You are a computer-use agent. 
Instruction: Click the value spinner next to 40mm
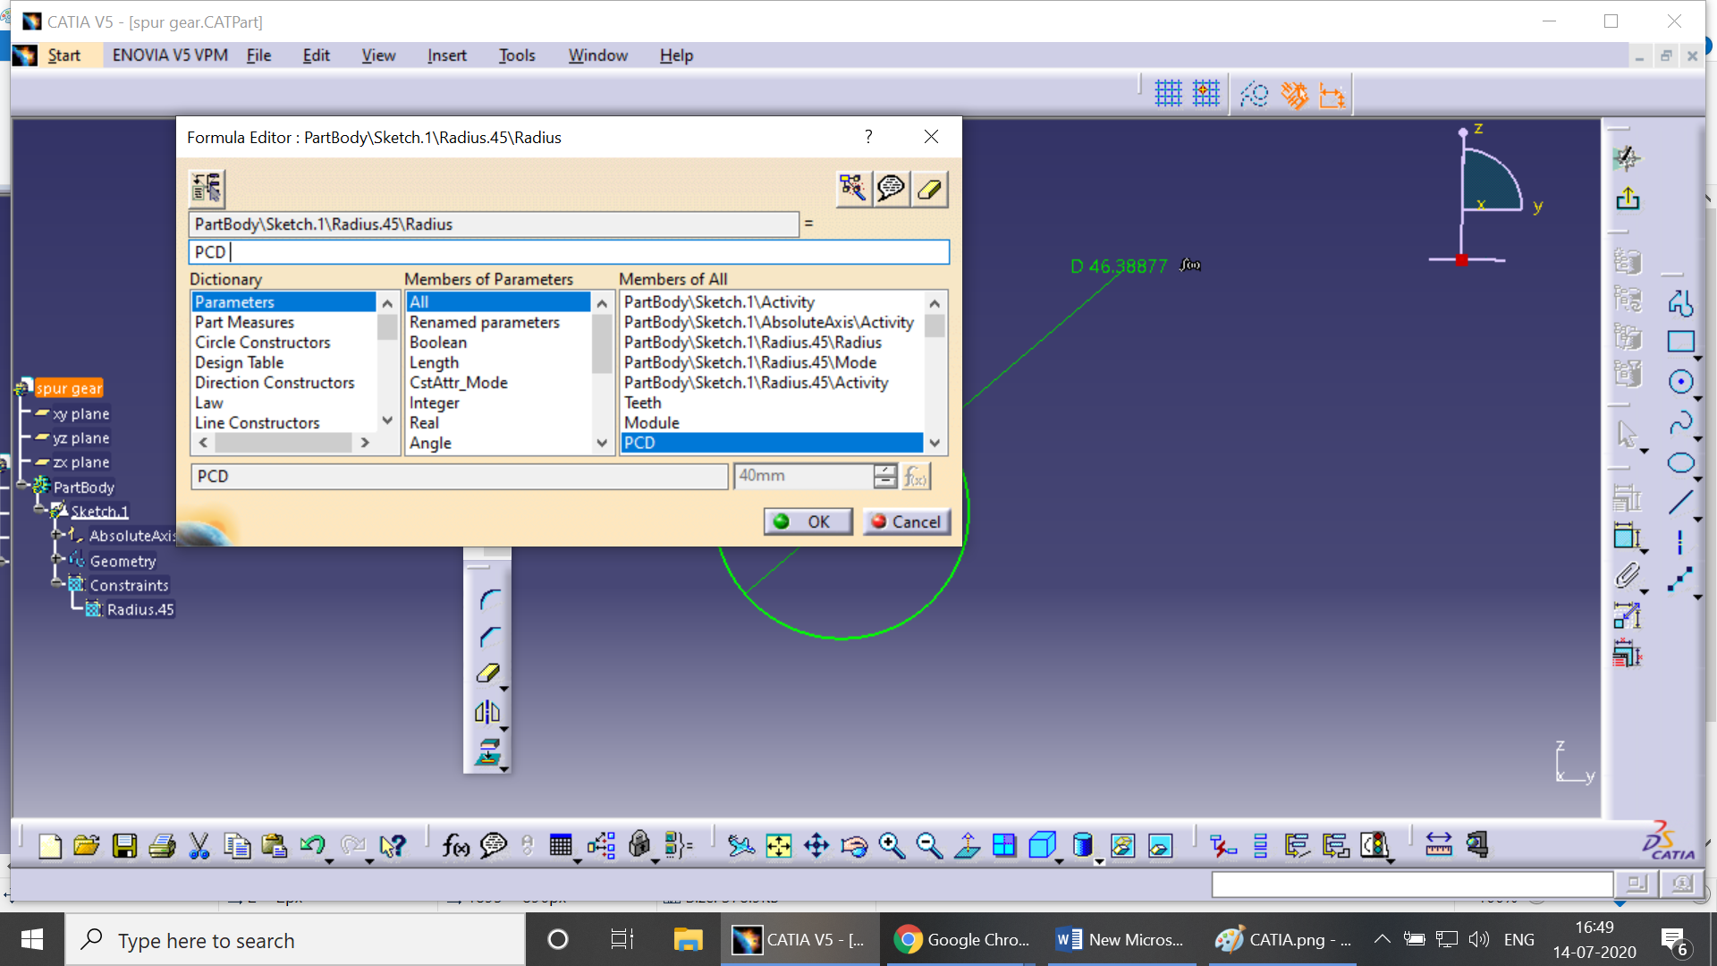click(884, 476)
